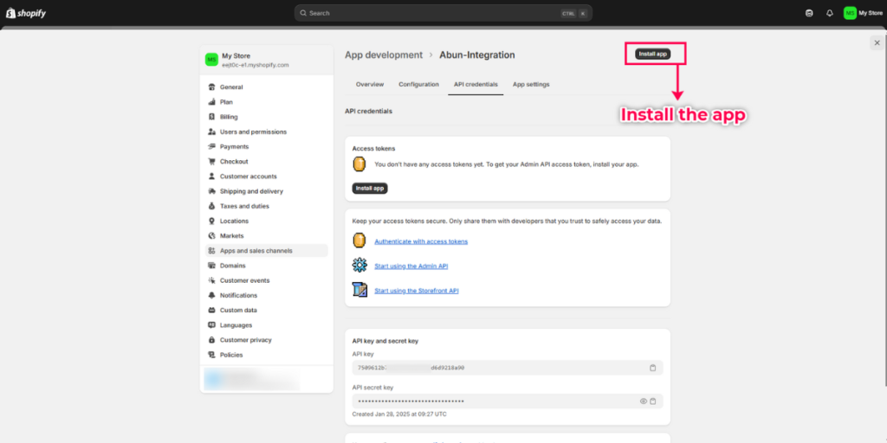Open the notifications bell icon
This screenshot has width=887, height=443.
[x=829, y=13]
